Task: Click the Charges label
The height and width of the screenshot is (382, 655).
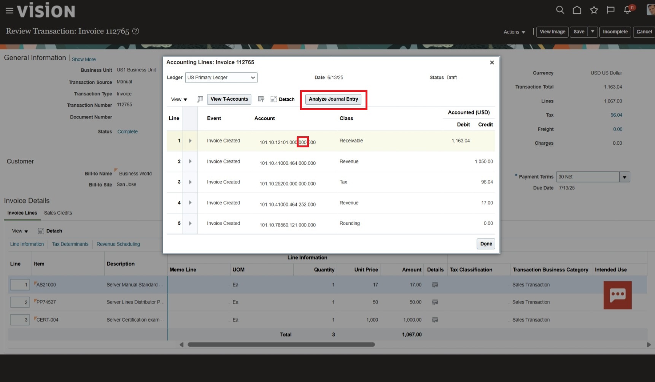Action: pos(544,143)
